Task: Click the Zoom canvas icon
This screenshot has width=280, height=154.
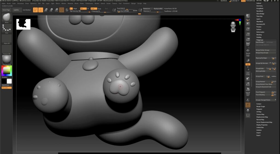Action: 248,29
